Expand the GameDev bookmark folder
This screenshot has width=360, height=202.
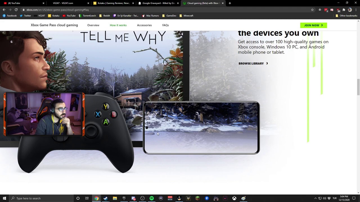(x=169, y=16)
